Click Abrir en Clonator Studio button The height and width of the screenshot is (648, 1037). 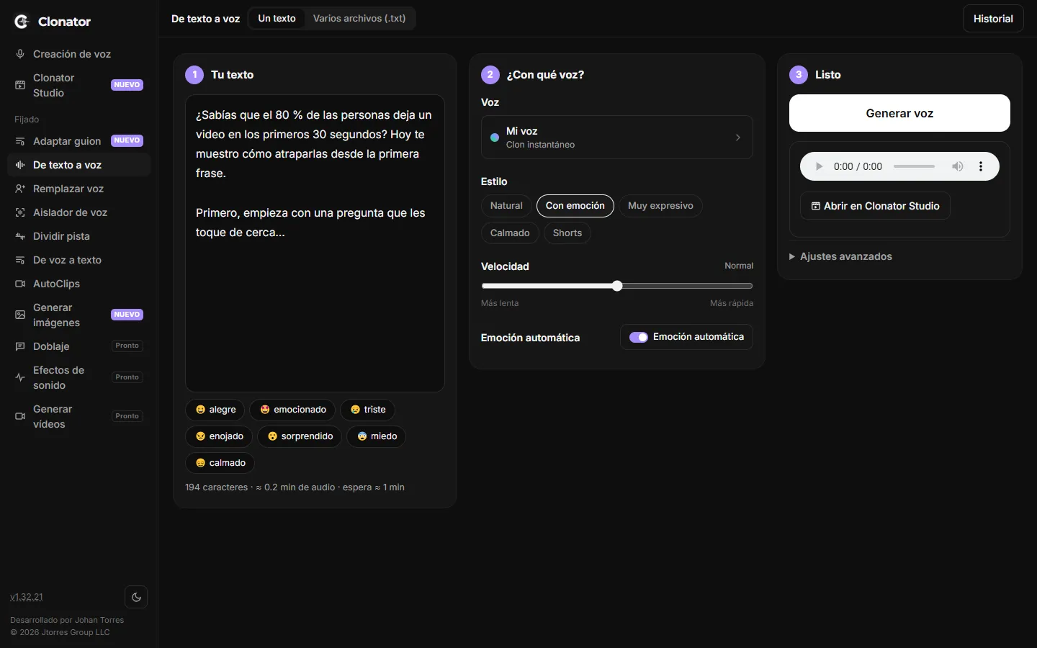(875, 206)
